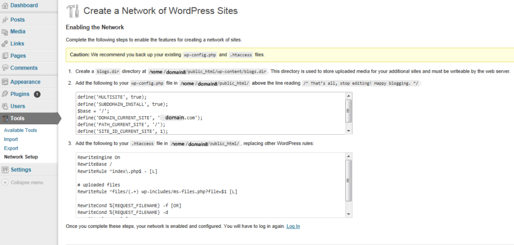Follow the Log In link
Screen dimensions: 514x245
pyautogui.click(x=293, y=226)
